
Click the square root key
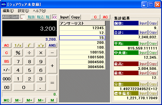29,45
